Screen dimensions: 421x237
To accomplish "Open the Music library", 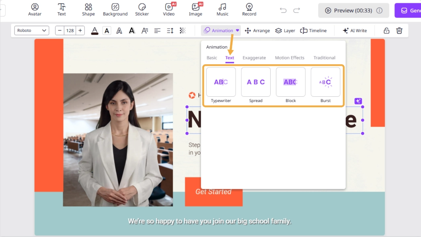I will (222, 10).
